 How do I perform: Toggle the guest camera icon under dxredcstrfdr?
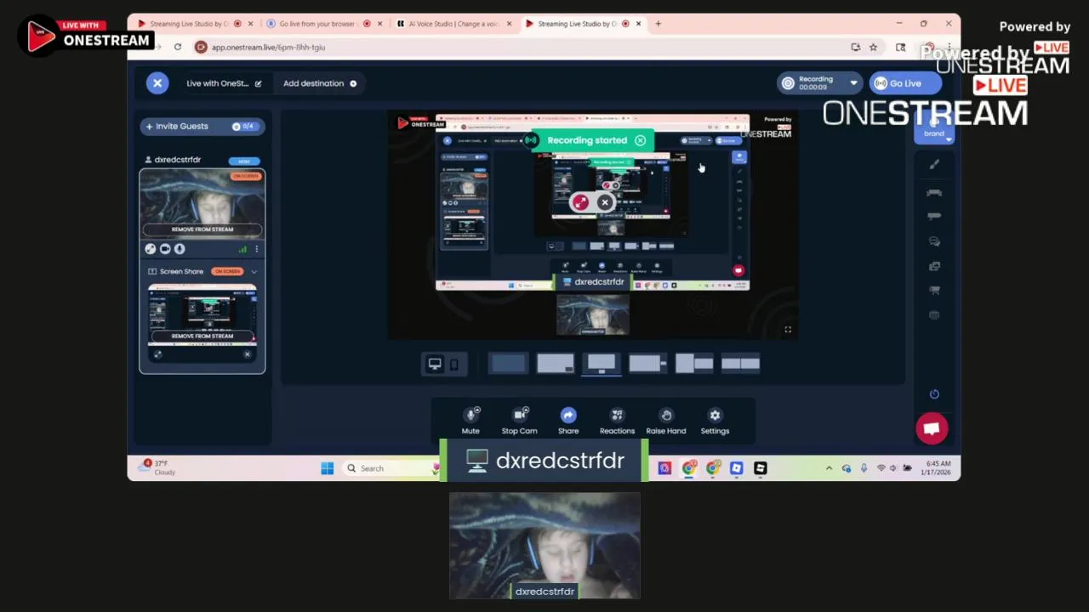tap(166, 249)
